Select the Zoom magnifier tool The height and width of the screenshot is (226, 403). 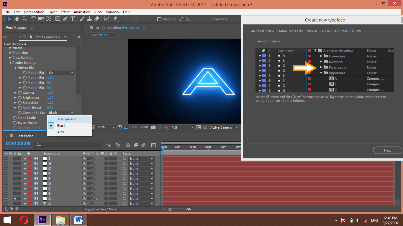24,19
